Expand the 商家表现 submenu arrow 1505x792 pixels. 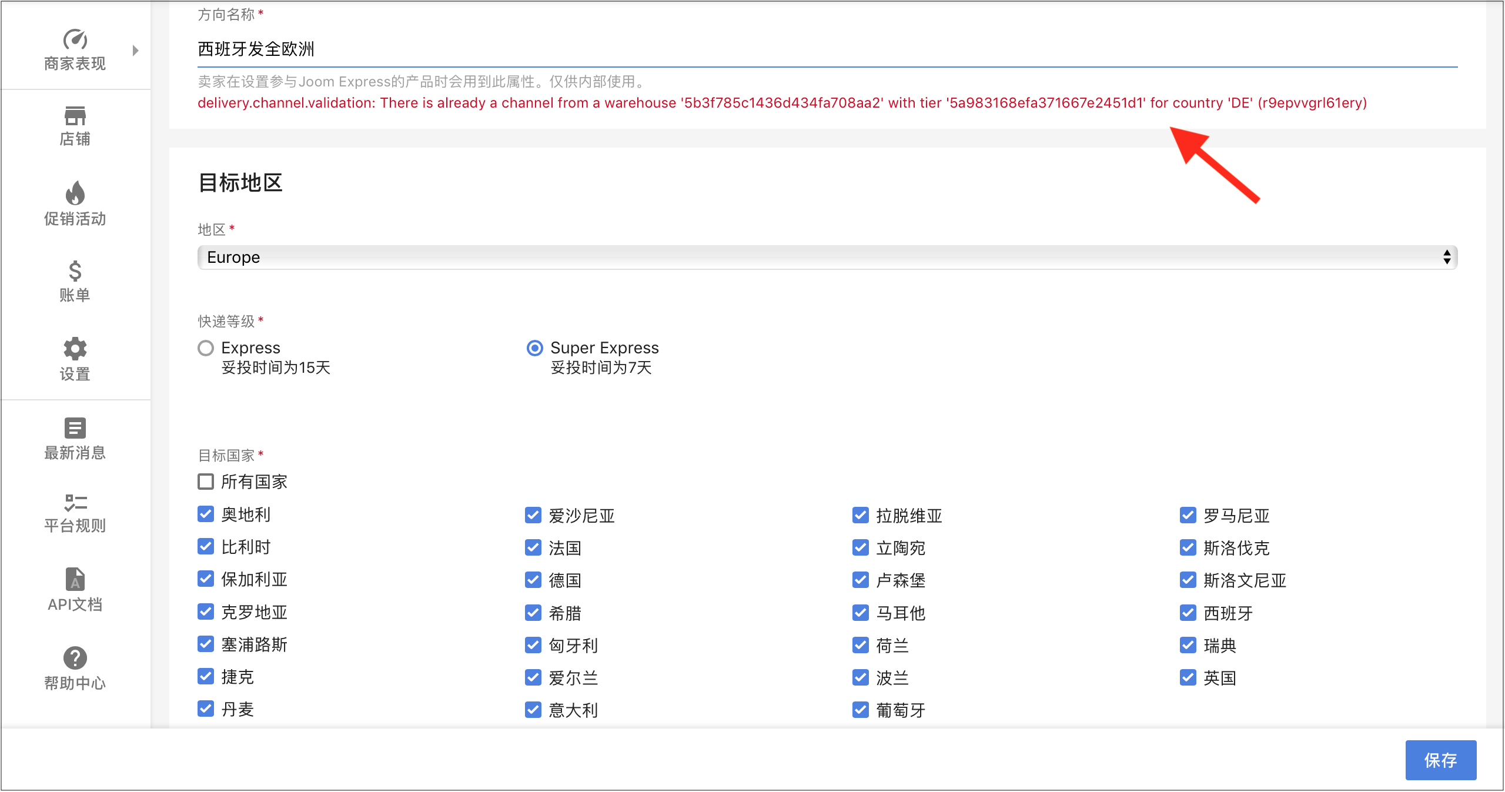(x=136, y=51)
